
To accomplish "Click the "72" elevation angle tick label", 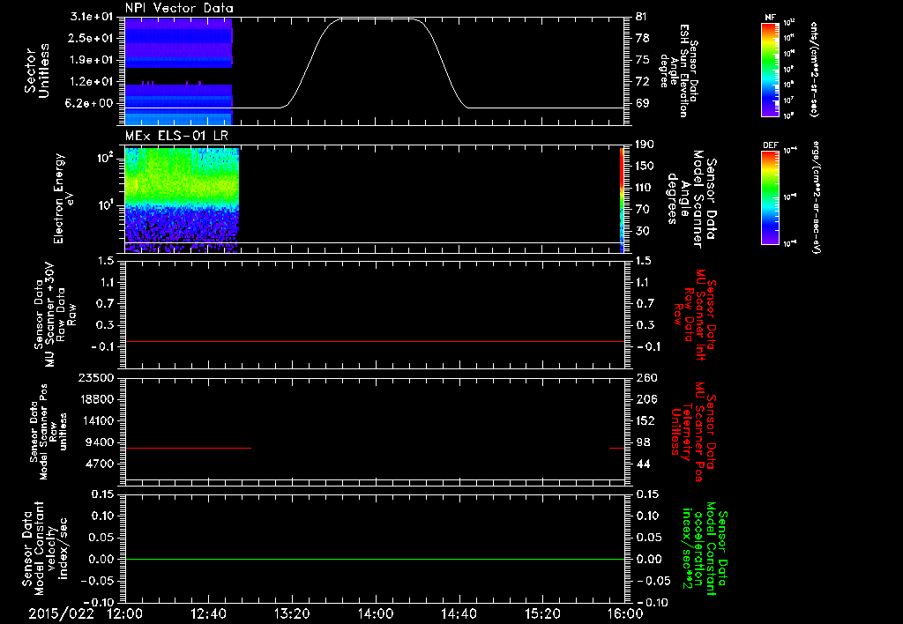I will pyautogui.click(x=643, y=82).
